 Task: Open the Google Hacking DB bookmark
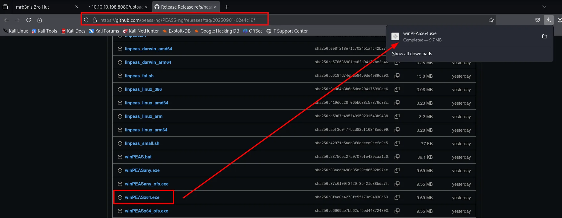pyautogui.click(x=217, y=31)
